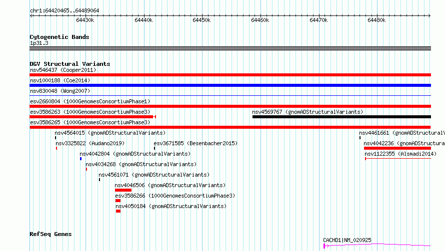Open the nsv1122355 (Alsmadi2014) label

point(400,154)
